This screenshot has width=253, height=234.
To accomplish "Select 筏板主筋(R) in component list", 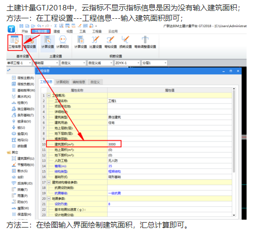I will (23, 78).
